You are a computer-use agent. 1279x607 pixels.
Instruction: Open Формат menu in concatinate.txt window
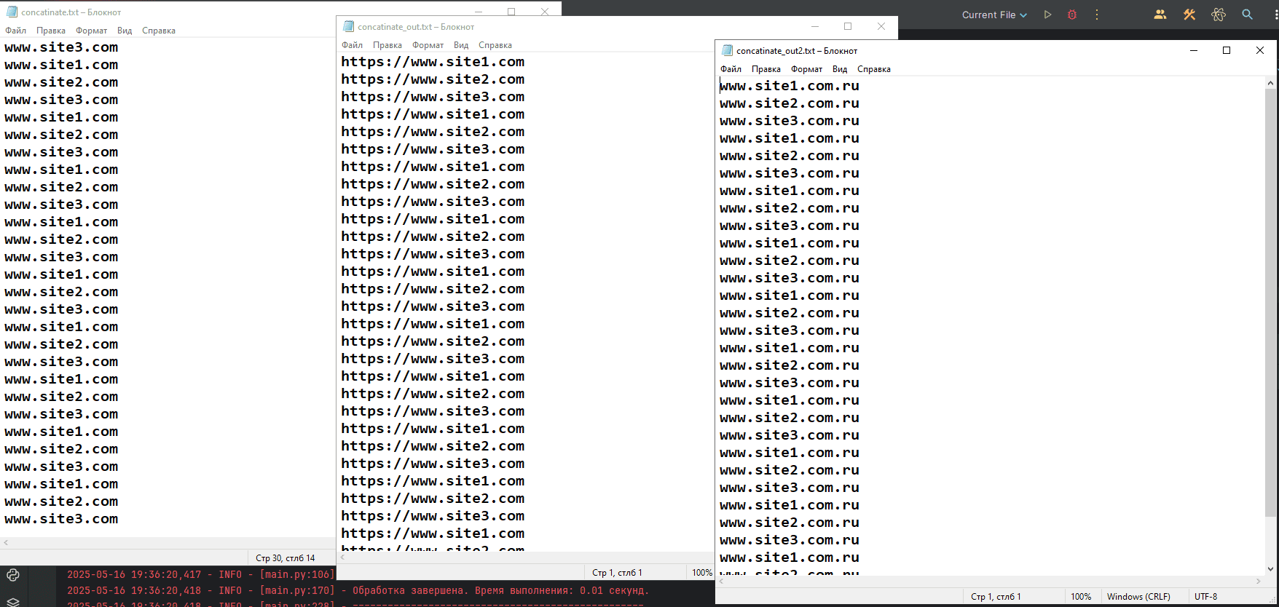click(x=92, y=31)
